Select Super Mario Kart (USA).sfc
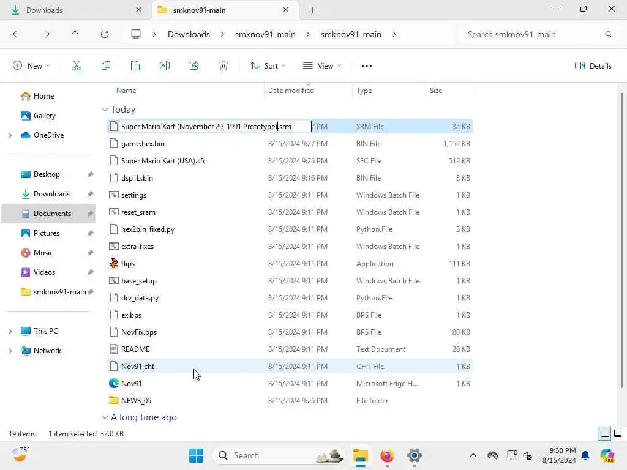 163,161
